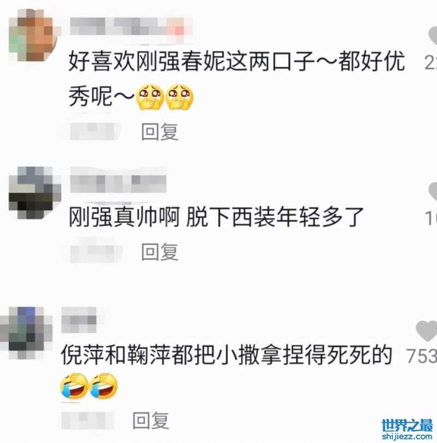Reply to the 好喜欢刚强春妮 comment via 回复
This screenshot has height=443, width=437.
pos(160,132)
